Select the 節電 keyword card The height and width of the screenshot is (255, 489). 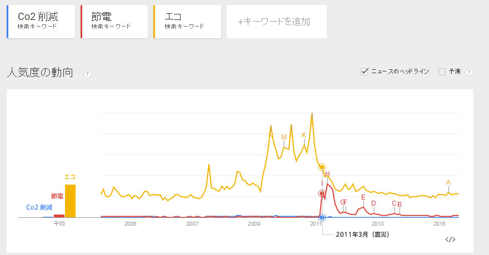click(114, 22)
